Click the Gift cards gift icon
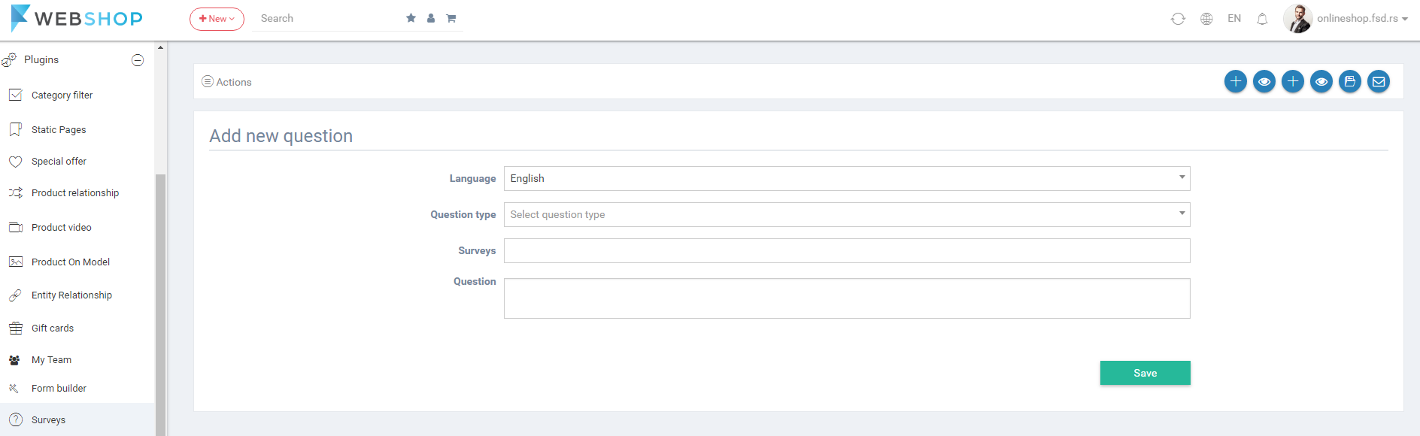 click(x=16, y=328)
